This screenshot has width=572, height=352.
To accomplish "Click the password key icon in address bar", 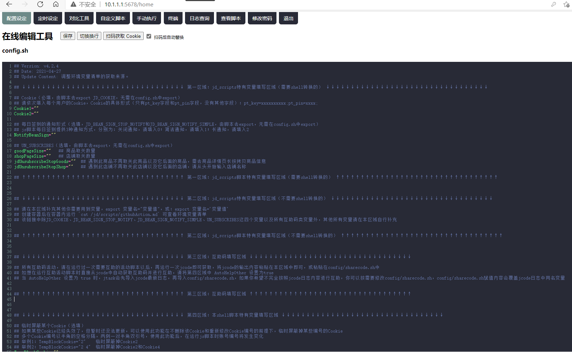I will click(x=553, y=5).
